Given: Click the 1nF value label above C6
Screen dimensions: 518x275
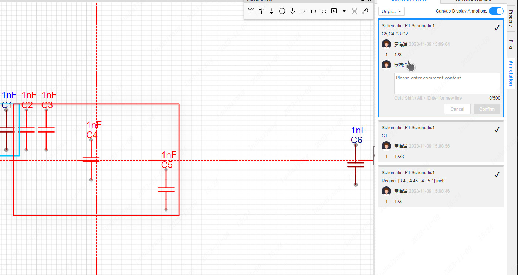Looking at the screenshot, I should pos(359,130).
